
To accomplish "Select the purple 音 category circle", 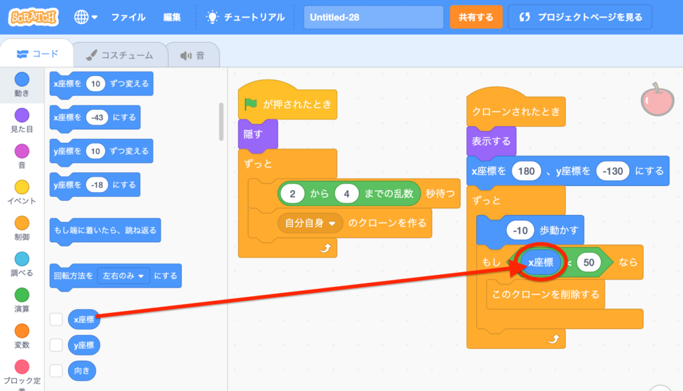I will pyautogui.click(x=22, y=151).
